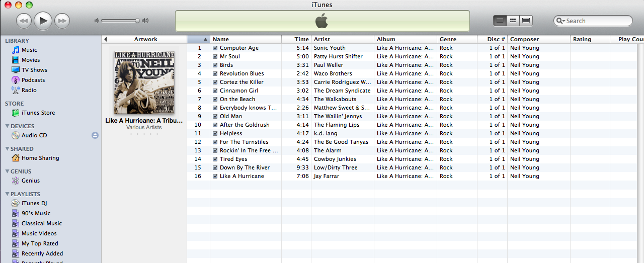
Task: Switch to list view
Action: [500, 21]
